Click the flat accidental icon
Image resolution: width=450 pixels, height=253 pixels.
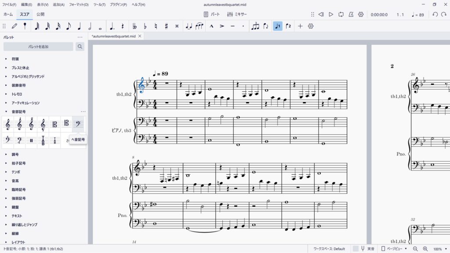pos(145,26)
